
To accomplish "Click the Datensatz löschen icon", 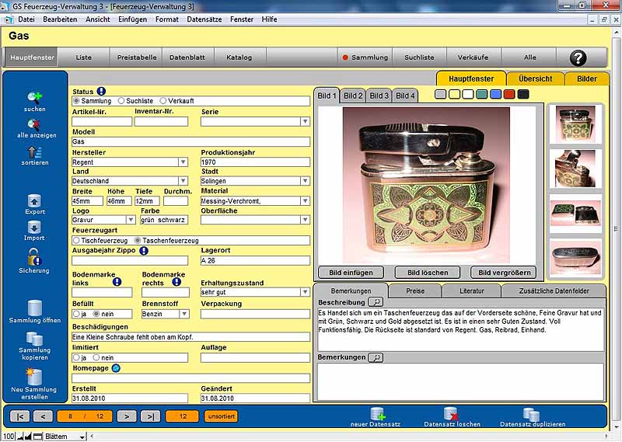I will click(x=452, y=414).
